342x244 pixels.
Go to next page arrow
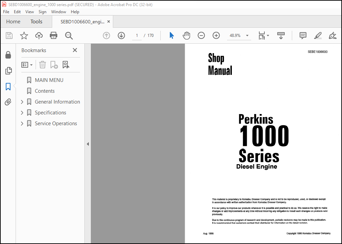pyautogui.click(x=121, y=36)
